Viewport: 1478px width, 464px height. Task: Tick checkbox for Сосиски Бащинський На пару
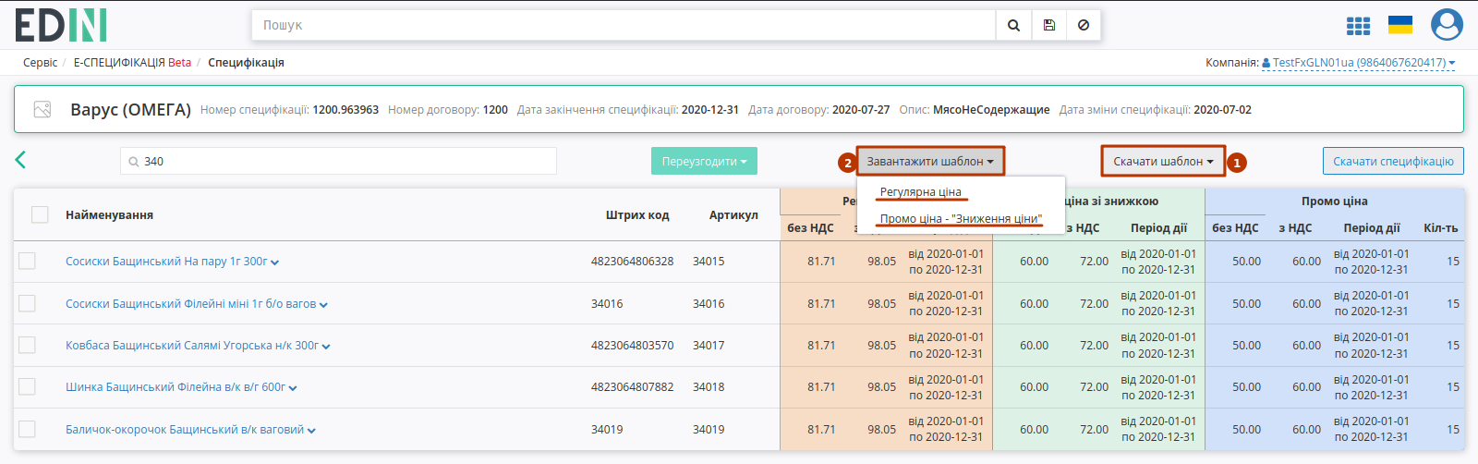pyautogui.click(x=27, y=261)
